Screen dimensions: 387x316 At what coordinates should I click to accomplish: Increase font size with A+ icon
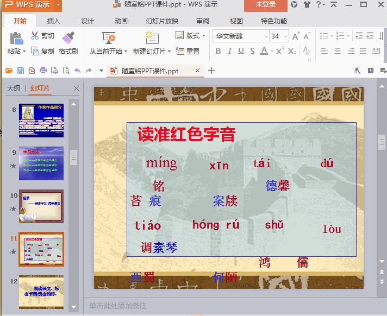point(296,36)
